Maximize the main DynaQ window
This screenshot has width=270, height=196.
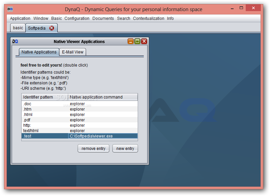point(241,8)
